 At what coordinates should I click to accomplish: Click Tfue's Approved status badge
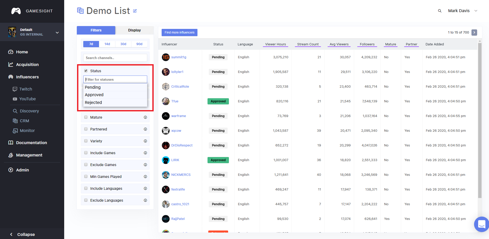(218, 101)
